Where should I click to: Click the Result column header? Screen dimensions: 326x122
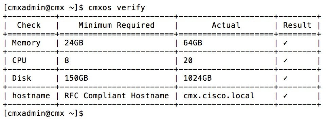pos(297,25)
